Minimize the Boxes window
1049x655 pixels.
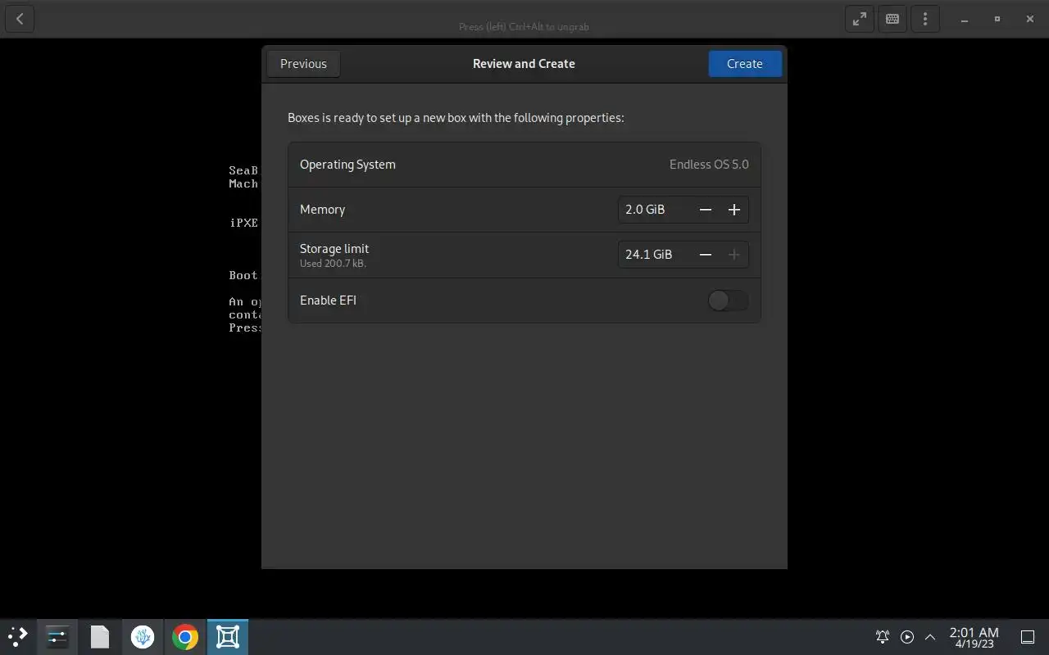tap(965, 19)
